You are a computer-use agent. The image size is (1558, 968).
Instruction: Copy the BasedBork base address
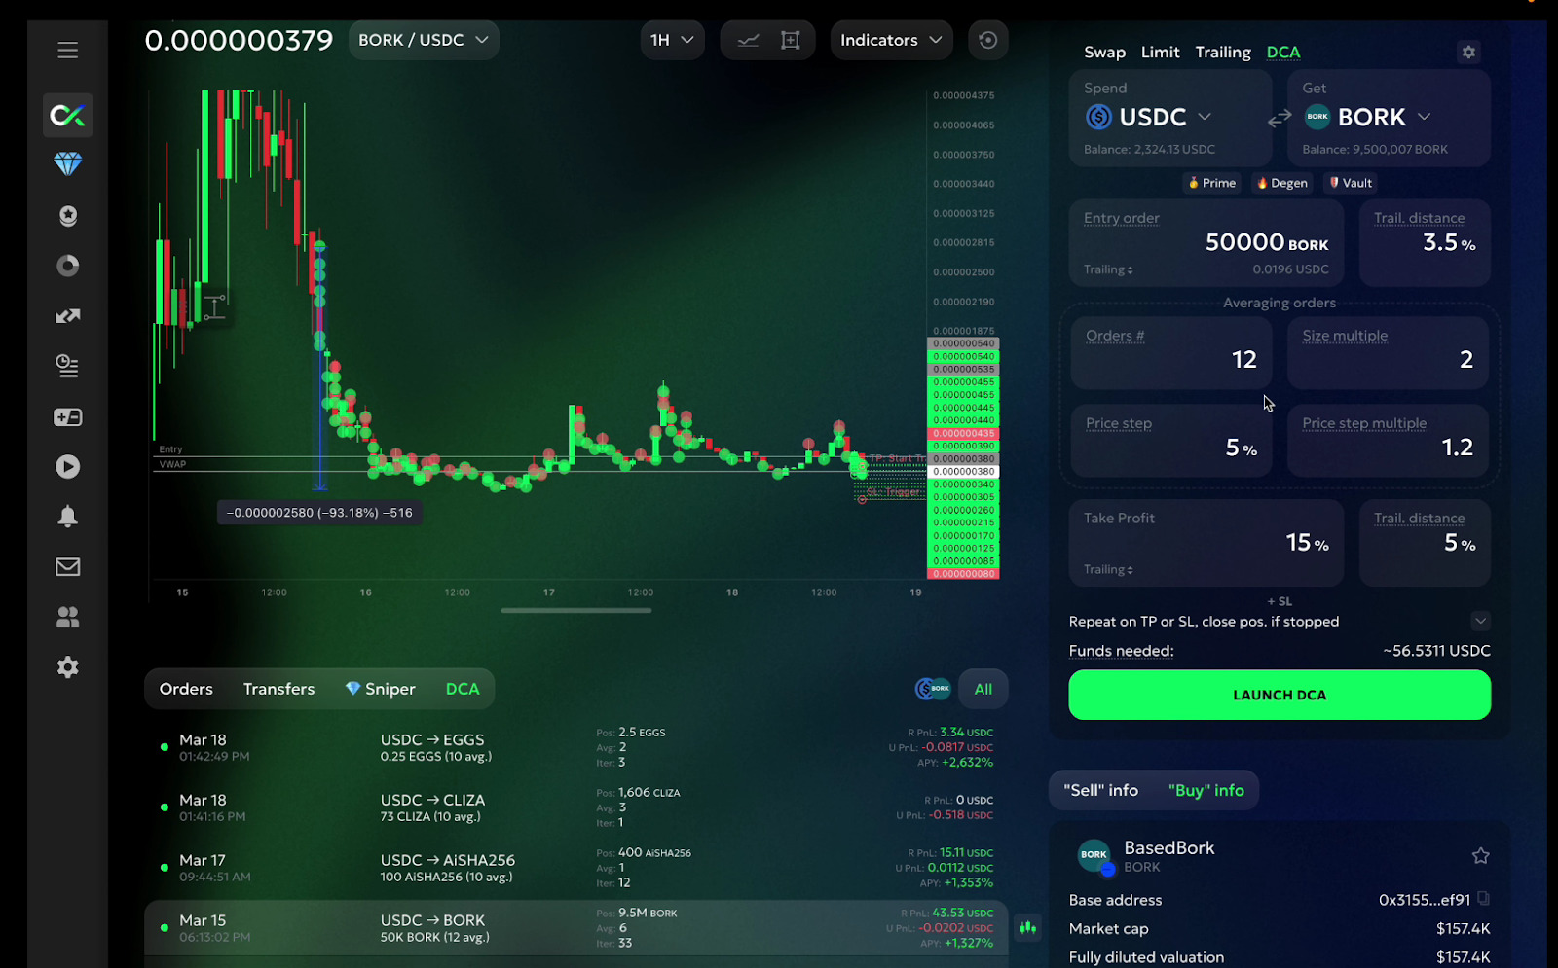click(1483, 899)
